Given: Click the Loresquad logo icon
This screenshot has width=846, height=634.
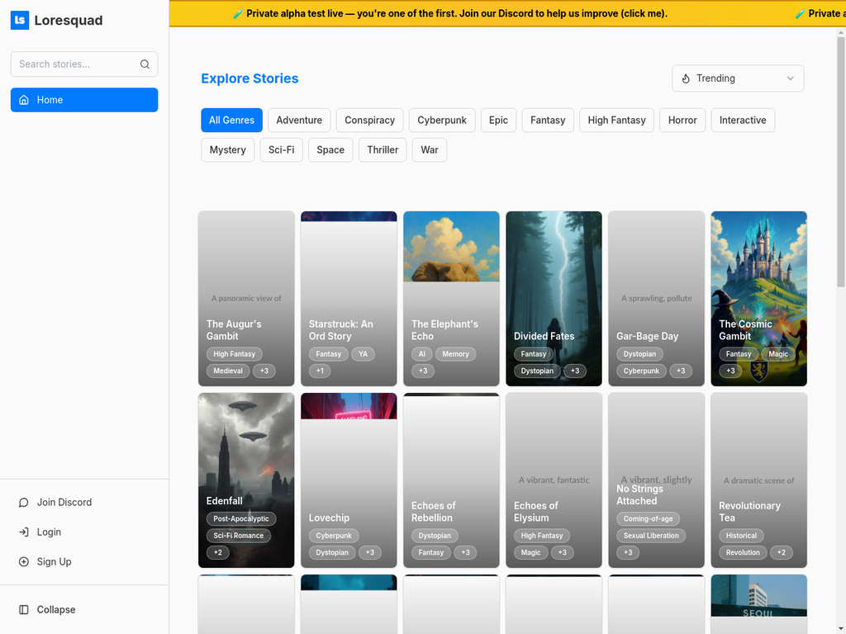Looking at the screenshot, I should pos(20,21).
